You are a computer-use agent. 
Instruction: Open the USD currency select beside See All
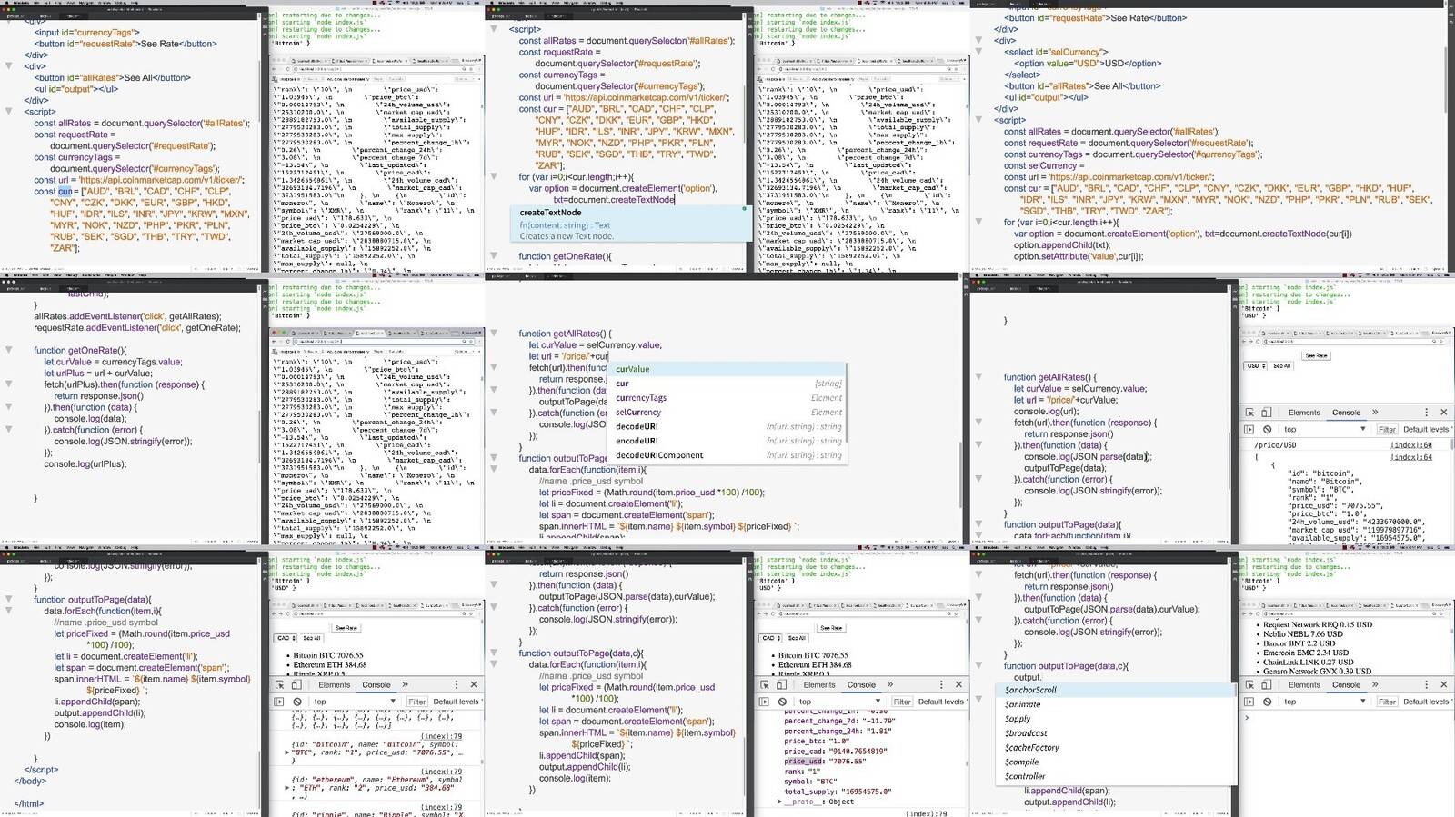point(1255,365)
